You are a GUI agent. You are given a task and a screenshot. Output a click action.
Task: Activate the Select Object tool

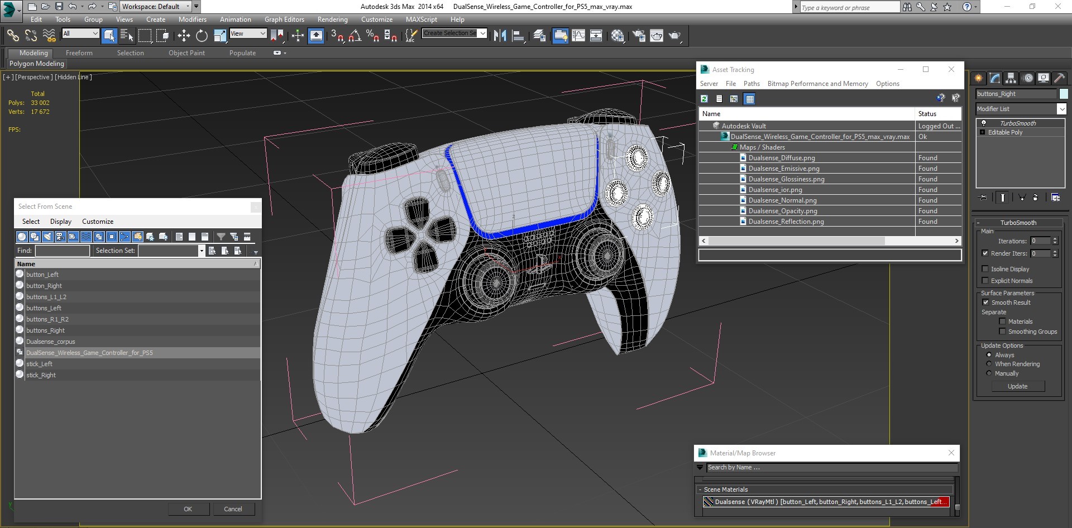click(x=109, y=36)
